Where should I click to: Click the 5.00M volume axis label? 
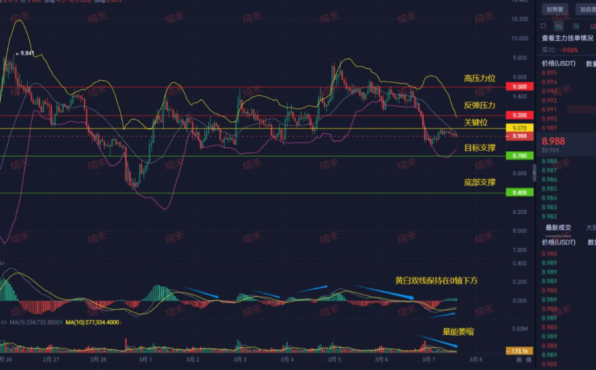[x=519, y=329]
